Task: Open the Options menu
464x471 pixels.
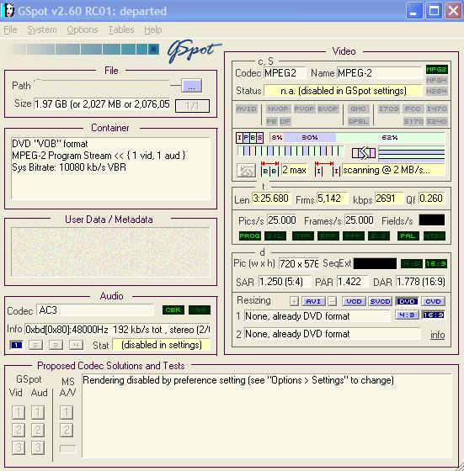Action: click(x=83, y=29)
